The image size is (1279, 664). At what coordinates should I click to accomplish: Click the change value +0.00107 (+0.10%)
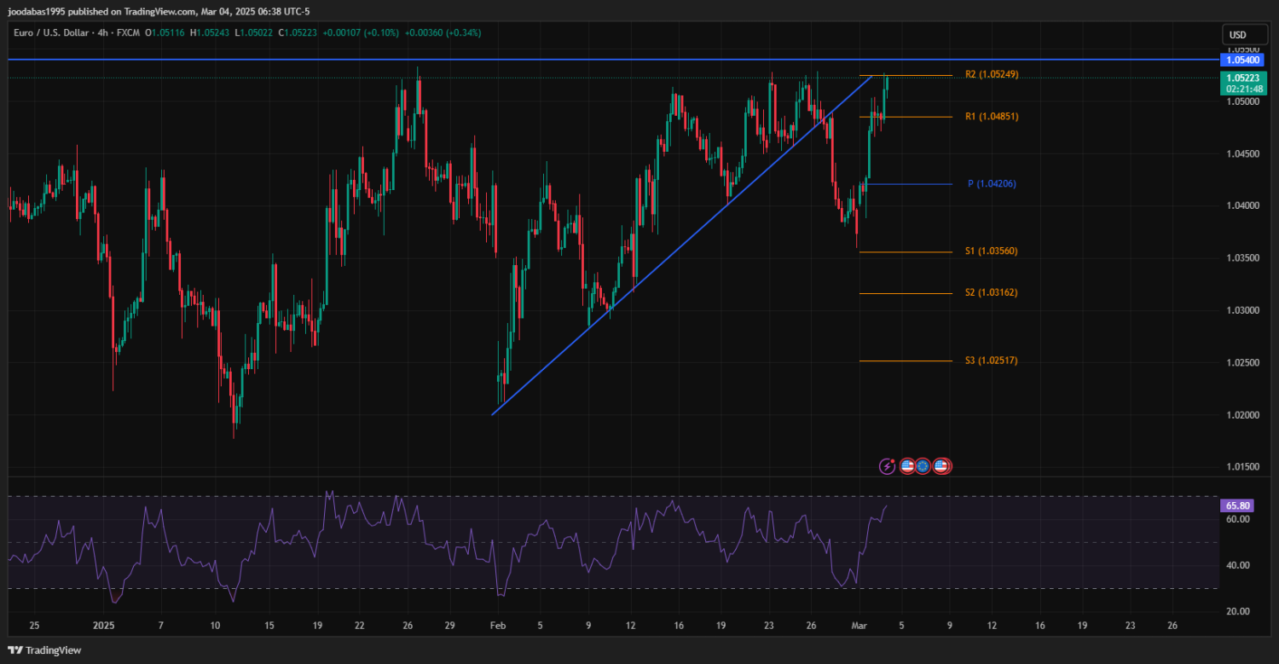click(x=362, y=32)
